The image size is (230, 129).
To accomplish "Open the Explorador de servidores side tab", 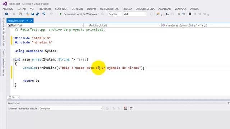I will tap(3, 32).
